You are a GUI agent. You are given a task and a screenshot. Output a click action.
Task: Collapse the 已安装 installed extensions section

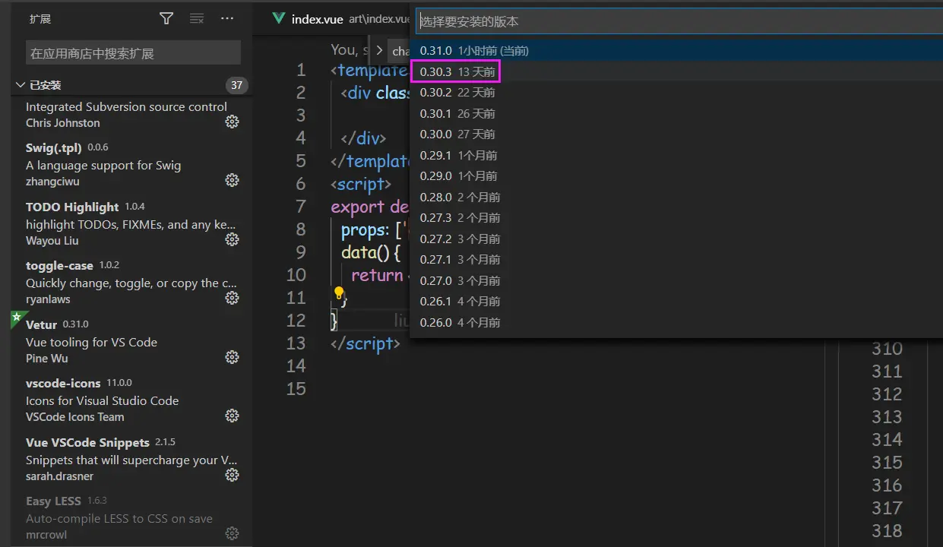(20, 85)
